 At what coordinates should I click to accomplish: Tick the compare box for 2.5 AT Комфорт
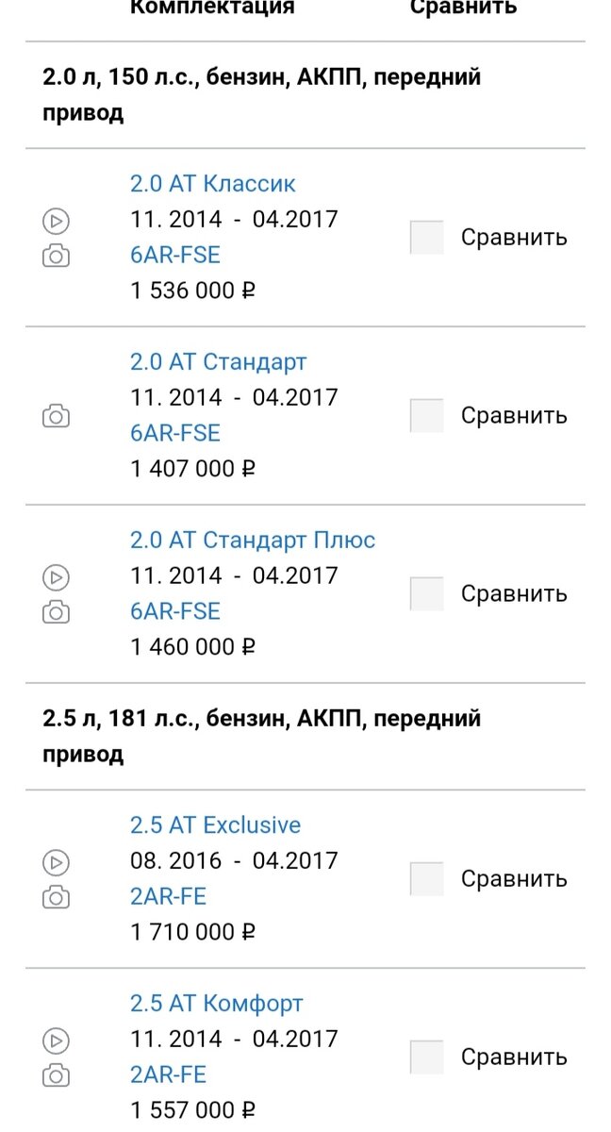[427, 1057]
